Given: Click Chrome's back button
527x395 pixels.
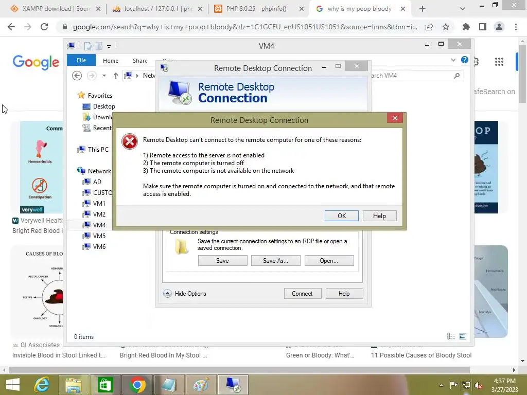Looking at the screenshot, I should point(11,27).
